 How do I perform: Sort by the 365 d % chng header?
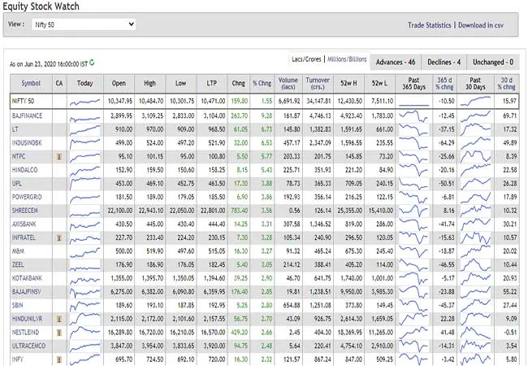[x=444, y=83]
